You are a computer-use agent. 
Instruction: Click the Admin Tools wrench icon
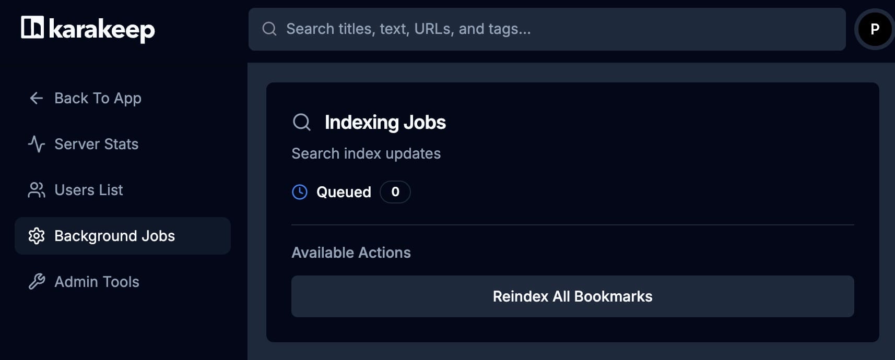(37, 282)
